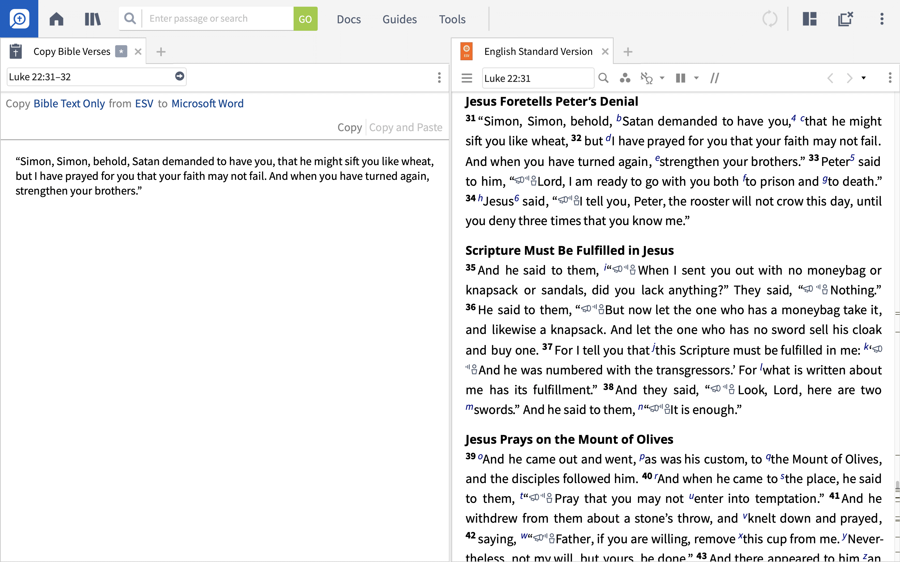The height and width of the screenshot is (562, 900).
Task: Click the close all panels icon
Action: click(x=845, y=18)
